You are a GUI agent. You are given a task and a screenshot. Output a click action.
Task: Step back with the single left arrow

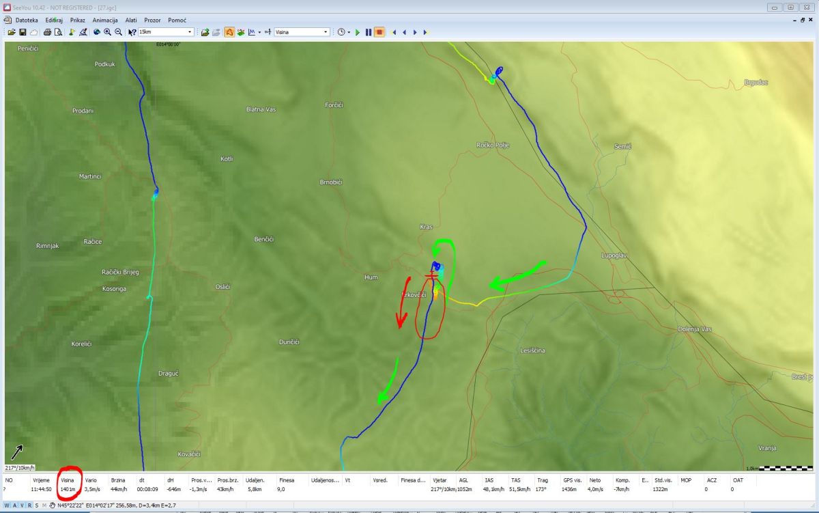pyautogui.click(x=404, y=32)
